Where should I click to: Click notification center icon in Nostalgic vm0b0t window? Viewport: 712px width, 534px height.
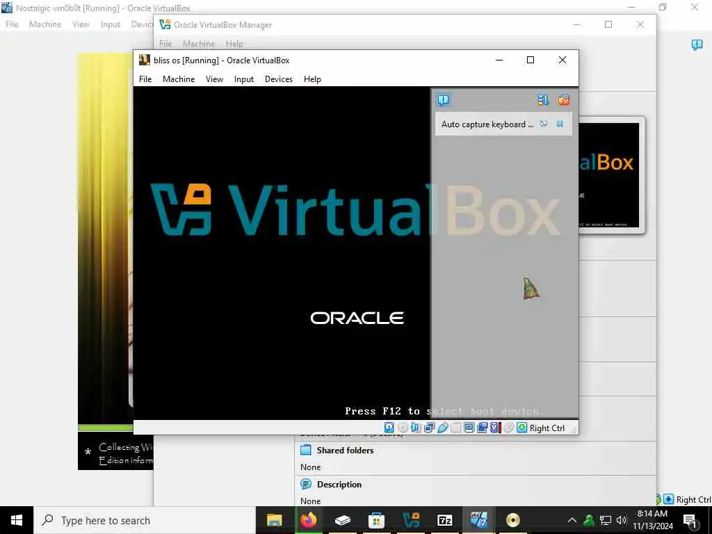pos(697,44)
